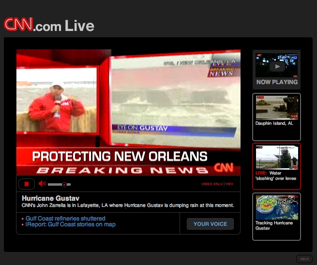Switch to Mini player view
The height and width of the screenshot is (265, 317).
pos(230,184)
